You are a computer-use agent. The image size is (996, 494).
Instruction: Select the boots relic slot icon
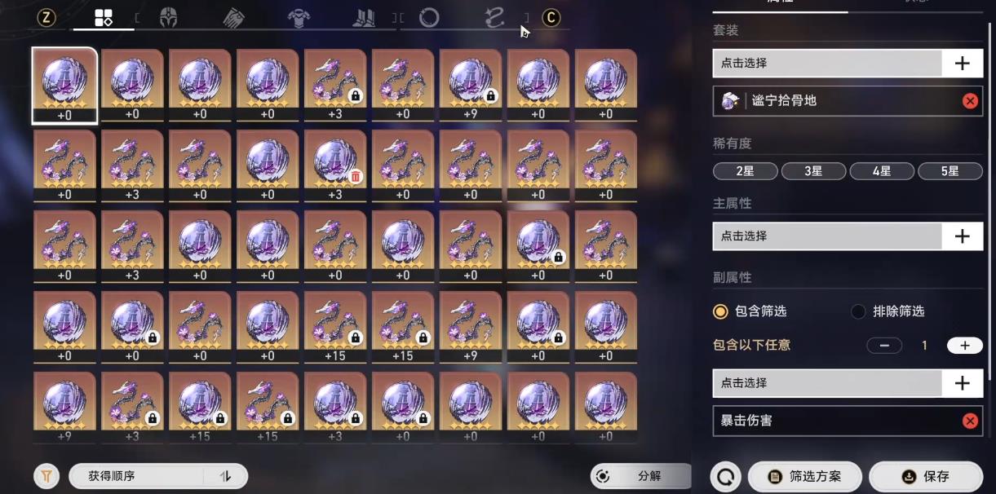pyautogui.click(x=364, y=18)
